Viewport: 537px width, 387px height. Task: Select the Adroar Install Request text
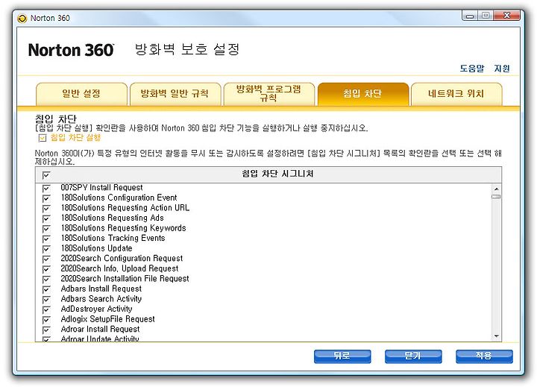100,329
